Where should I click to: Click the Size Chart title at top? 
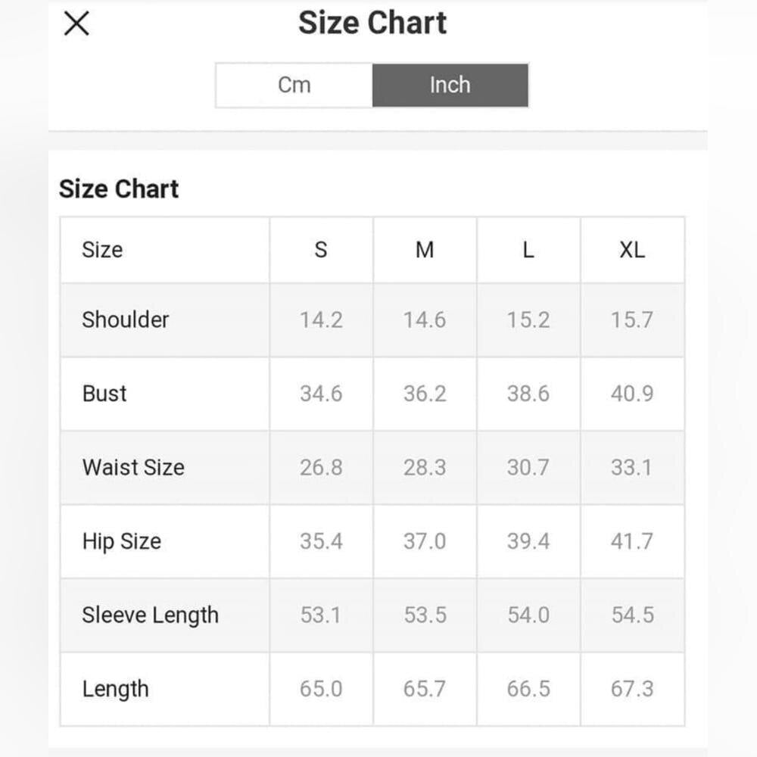(372, 23)
